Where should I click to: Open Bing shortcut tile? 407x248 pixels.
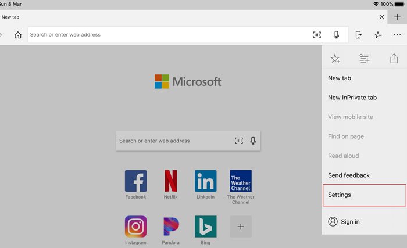pos(206,230)
